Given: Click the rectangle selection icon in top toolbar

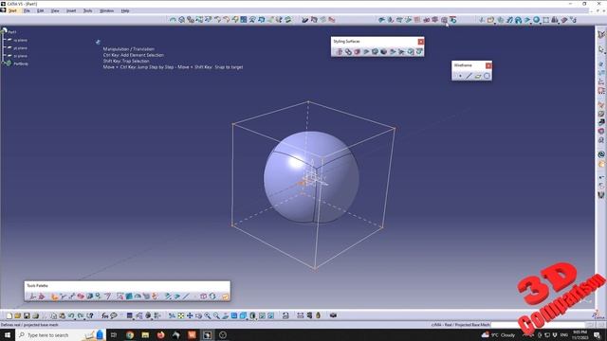Looking at the screenshot, I should [x=546, y=19].
